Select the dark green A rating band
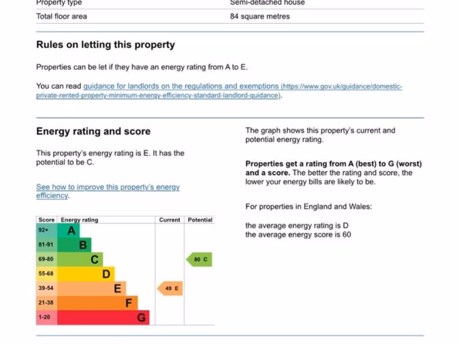Image resolution: width=459 pixels, height=344 pixels. pos(69,231)
